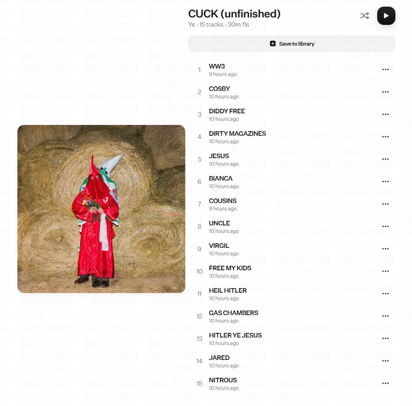Select track 1 WW3
Screen dimensions: 412x406
[294, 70]
